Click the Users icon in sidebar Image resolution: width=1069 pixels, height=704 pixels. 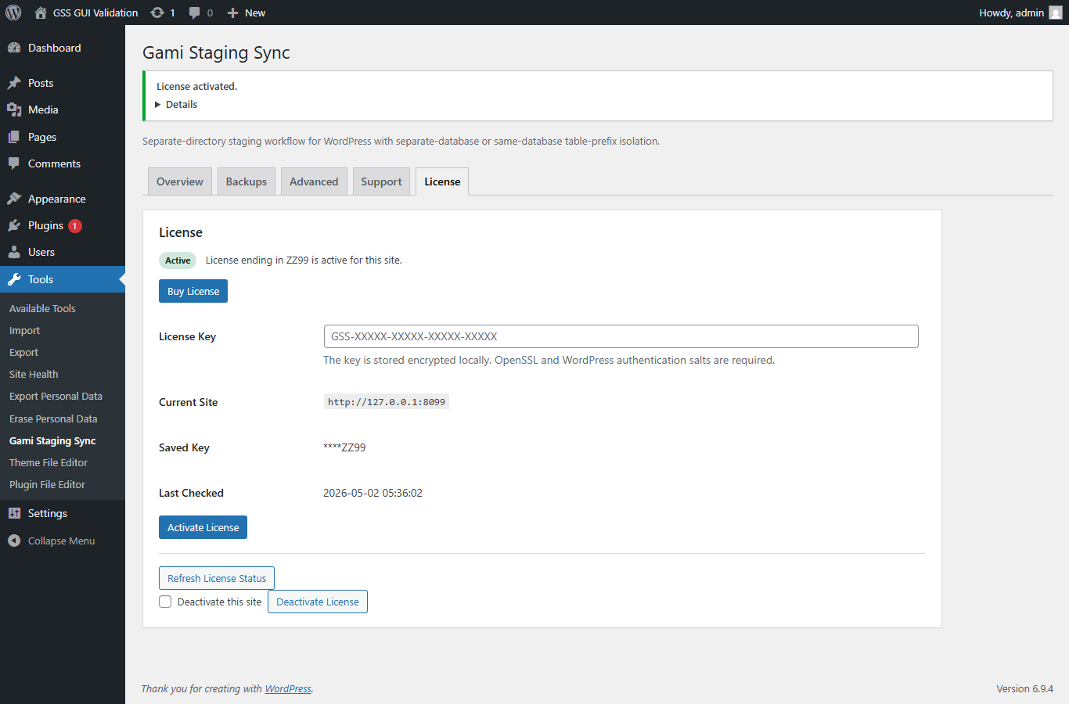(x=14, y=252)
